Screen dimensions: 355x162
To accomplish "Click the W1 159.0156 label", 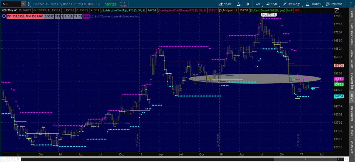I will 16,16.
